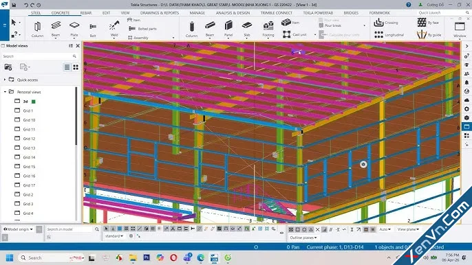Expand the Quick access tree node
This screenshot has width=472, height=265.
click(5, 80)
